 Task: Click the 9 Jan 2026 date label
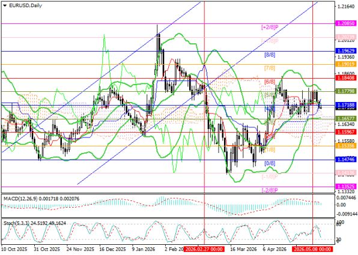[144, 249]
